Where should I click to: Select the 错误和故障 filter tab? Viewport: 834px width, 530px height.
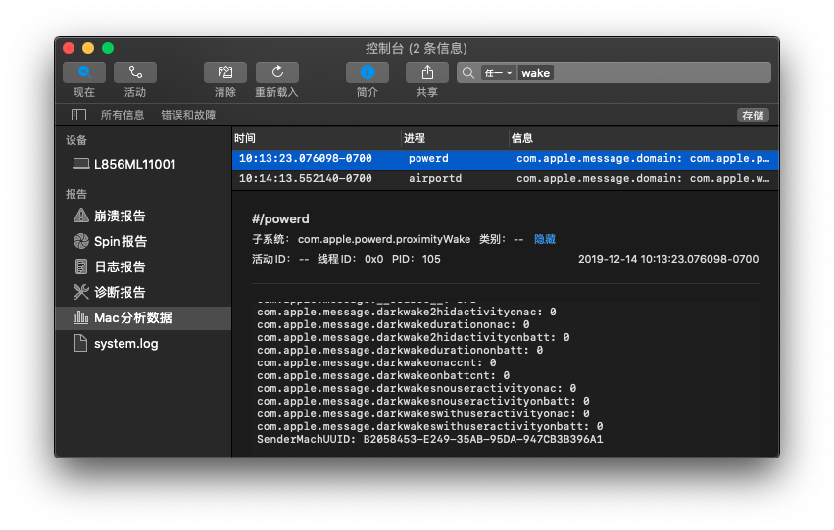pos(188,115)
